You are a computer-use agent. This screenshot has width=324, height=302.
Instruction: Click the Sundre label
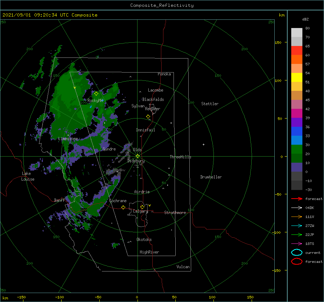tap(109, 149)
